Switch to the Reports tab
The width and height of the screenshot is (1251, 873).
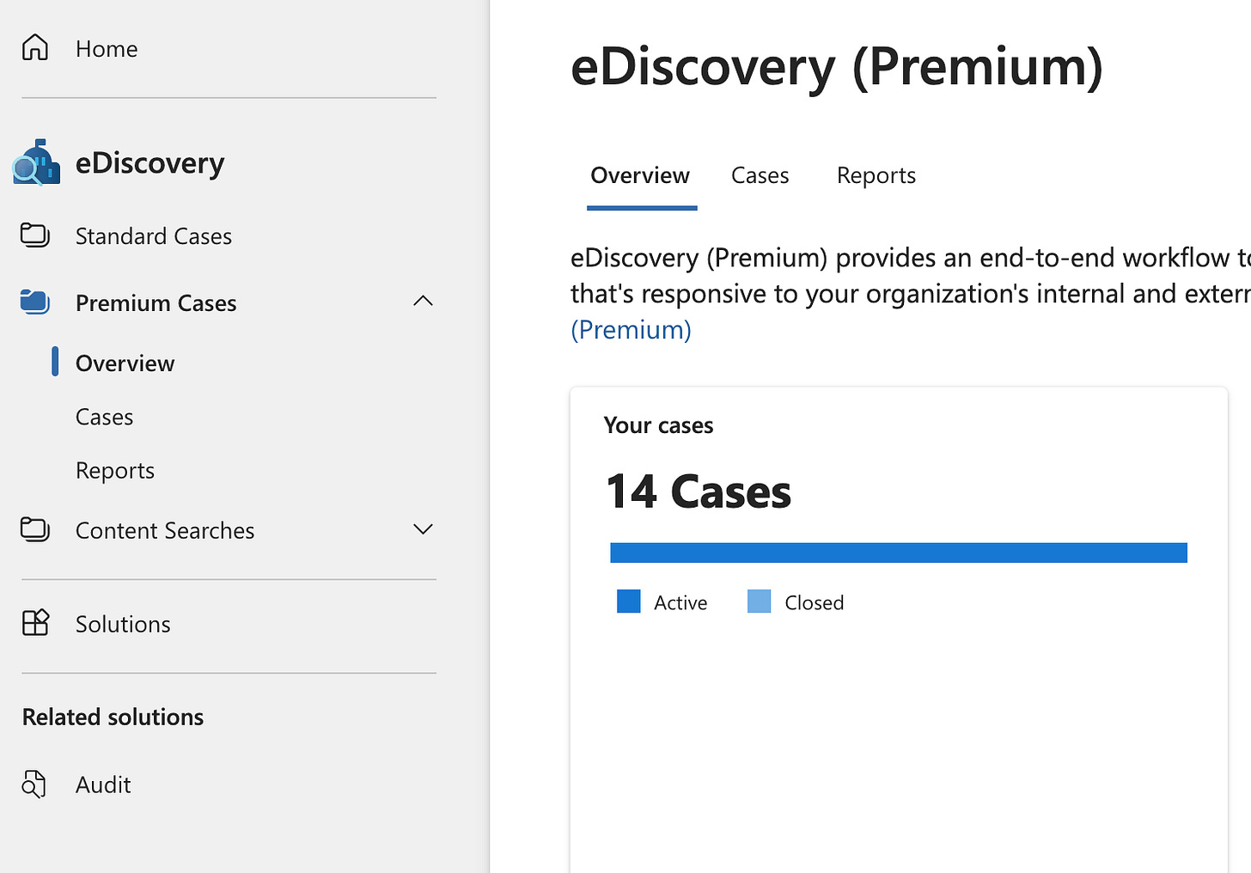tap(876, 175)
